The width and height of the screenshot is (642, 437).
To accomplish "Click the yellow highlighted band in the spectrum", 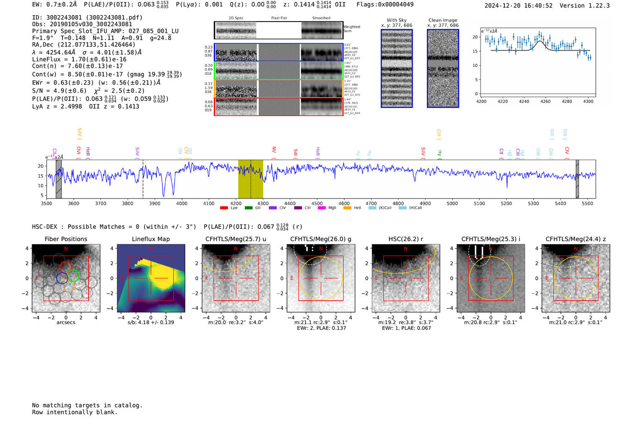I will tap(250, 179).
